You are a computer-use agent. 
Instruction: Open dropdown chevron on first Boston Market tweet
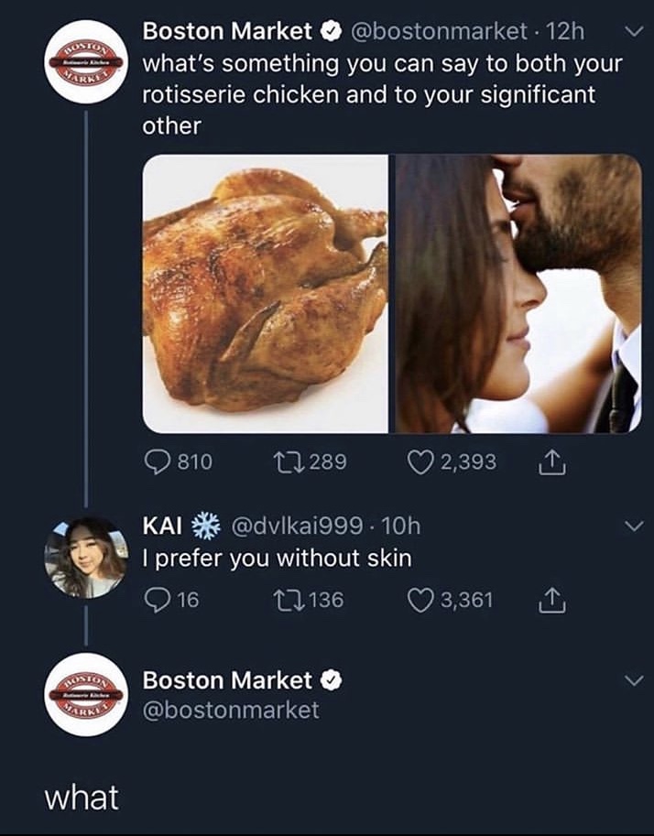632,34
